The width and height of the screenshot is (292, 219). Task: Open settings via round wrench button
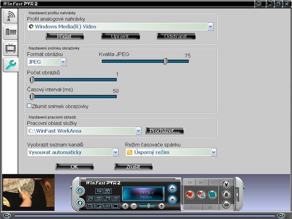coord(226,184)
